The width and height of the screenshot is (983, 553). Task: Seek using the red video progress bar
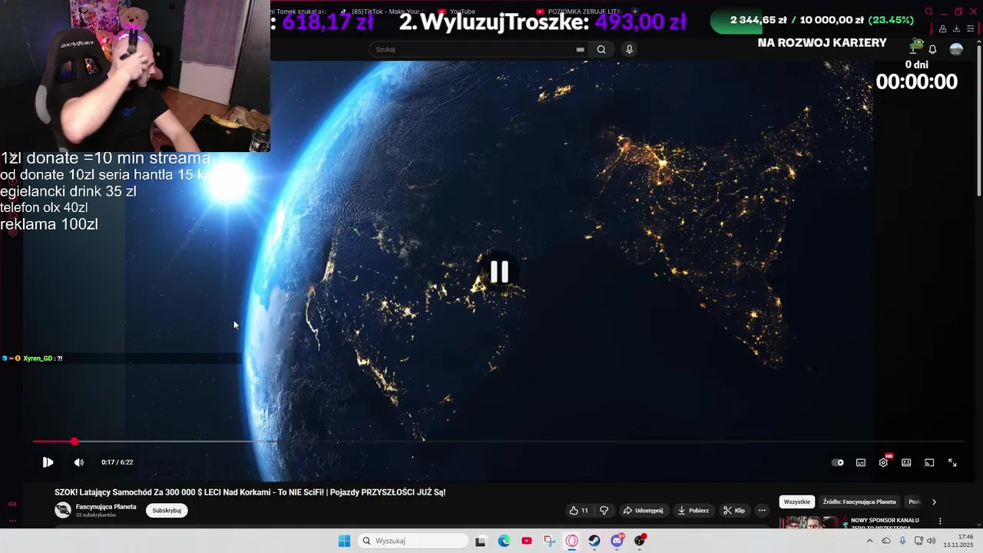click(498, 442)
